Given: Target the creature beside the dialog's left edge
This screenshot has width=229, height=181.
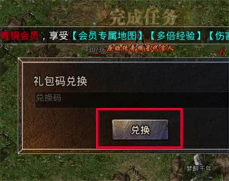Looking at the screenshot, I should (x=5, y=138).
